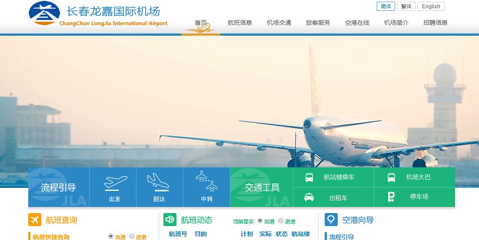Click the orange airplane icon of 航班查询
The height and width of the screenshot is (240, 479).
click(x=34, y=220)
